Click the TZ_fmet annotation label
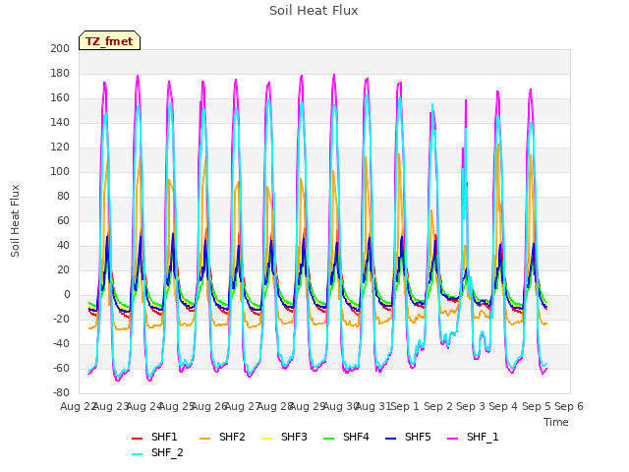This screenshot has height=472, width=629. (109, 41)
